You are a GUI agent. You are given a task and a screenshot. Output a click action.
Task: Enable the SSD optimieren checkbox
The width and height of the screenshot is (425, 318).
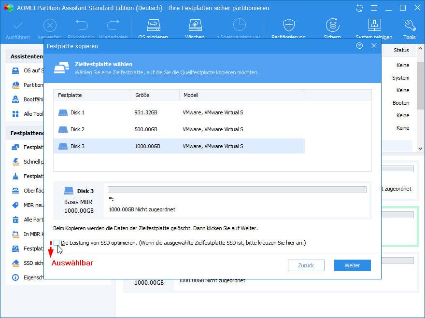[57, 243]
